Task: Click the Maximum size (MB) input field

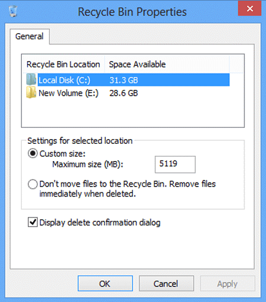Action: point(175,165)
